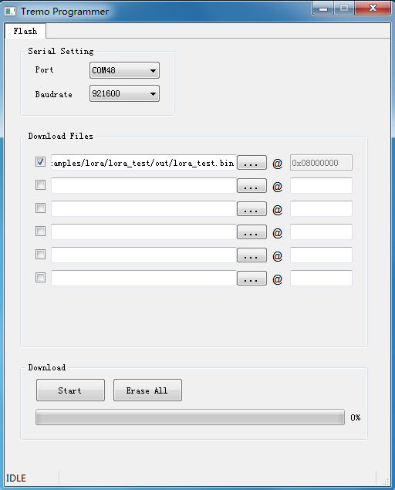Click the sixth row address field

pos(321,278)
